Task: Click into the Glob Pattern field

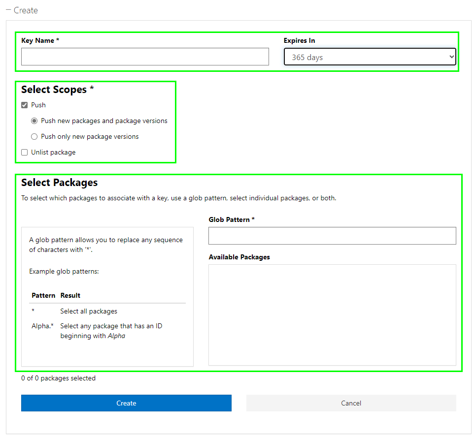Action: [332, 236]
